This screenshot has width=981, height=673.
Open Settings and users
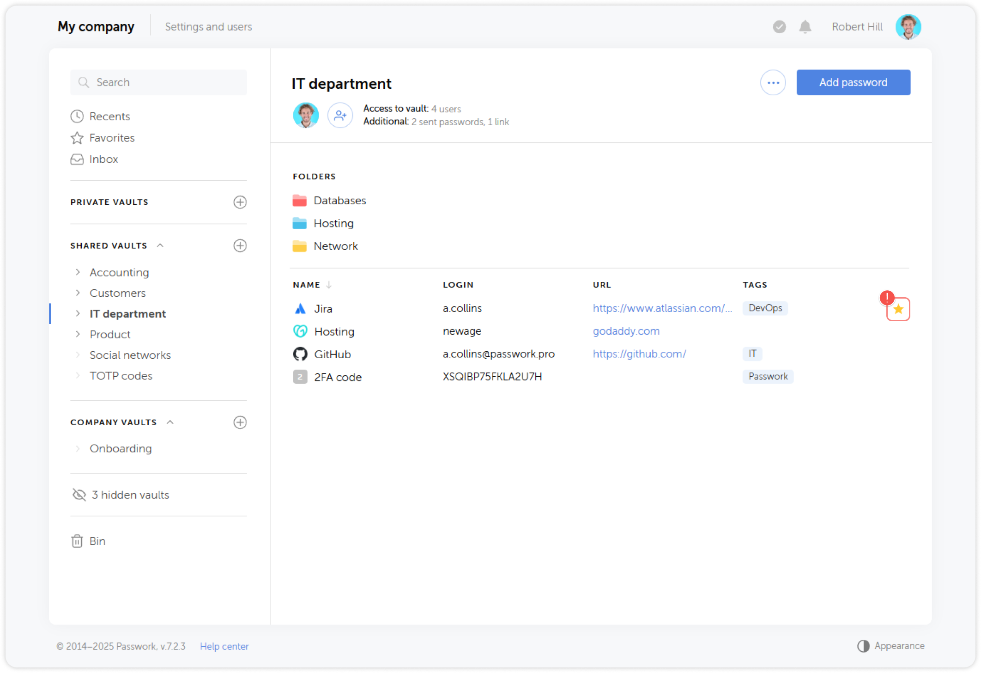click(208, 26)
